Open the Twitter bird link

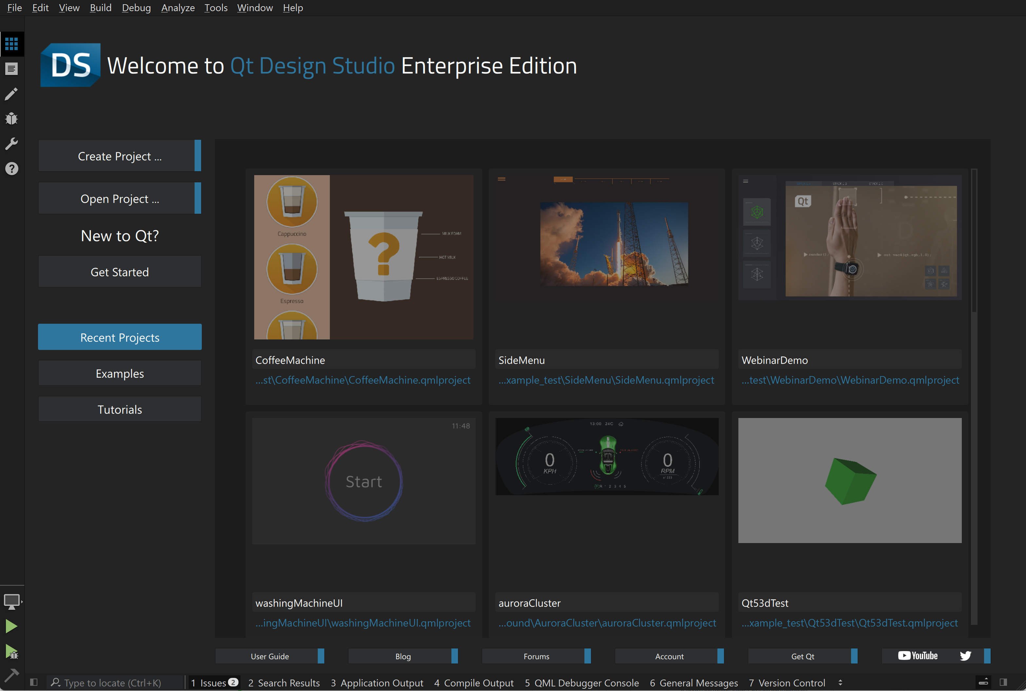[x=965, y=656]
